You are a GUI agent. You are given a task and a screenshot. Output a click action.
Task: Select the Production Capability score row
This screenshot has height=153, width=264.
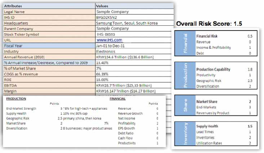click(x=224, y=69)
